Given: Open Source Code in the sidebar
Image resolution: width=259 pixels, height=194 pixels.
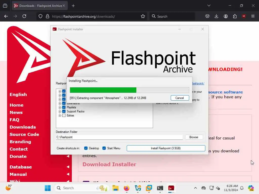Looking at the screenshot, I should (x=24, y=134).
